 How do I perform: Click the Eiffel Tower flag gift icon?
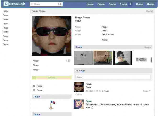pos(52,105)
